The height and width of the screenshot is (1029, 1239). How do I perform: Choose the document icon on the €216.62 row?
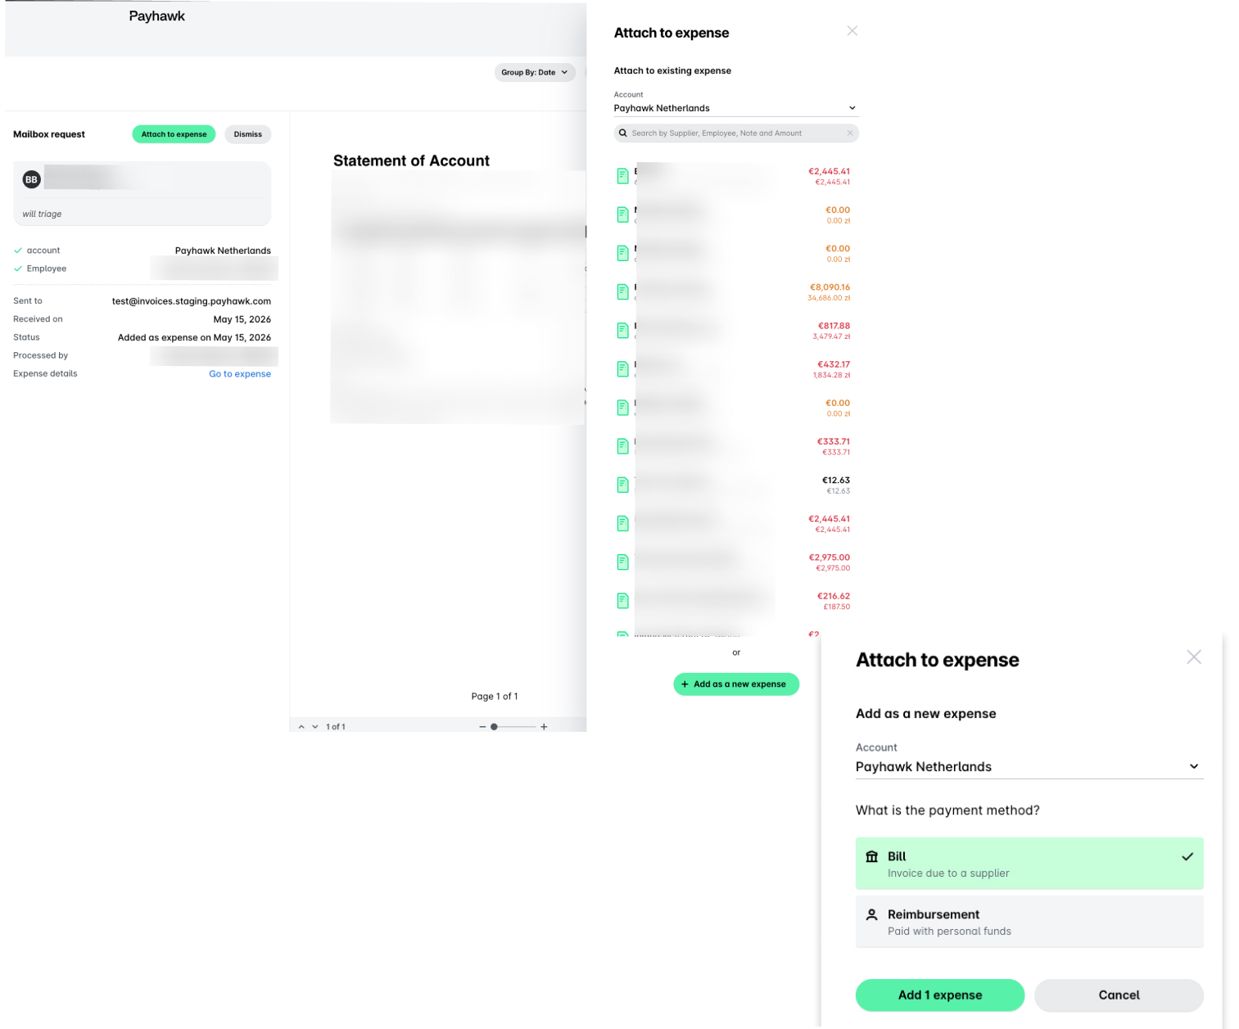tap(622, 600)
